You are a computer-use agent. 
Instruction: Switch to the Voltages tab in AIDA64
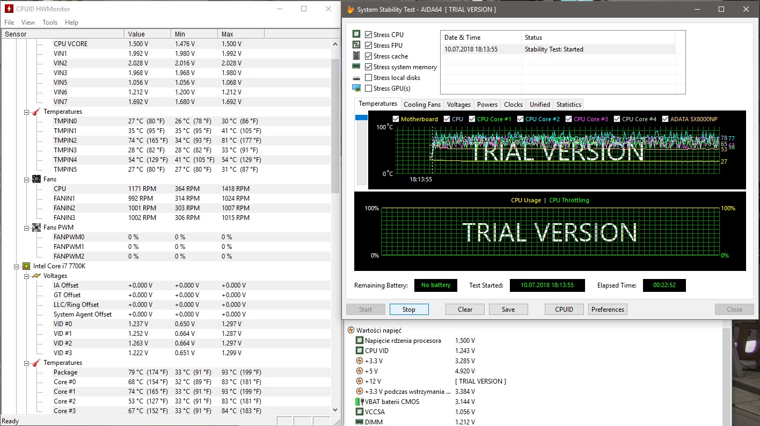[x=459, y=105]
